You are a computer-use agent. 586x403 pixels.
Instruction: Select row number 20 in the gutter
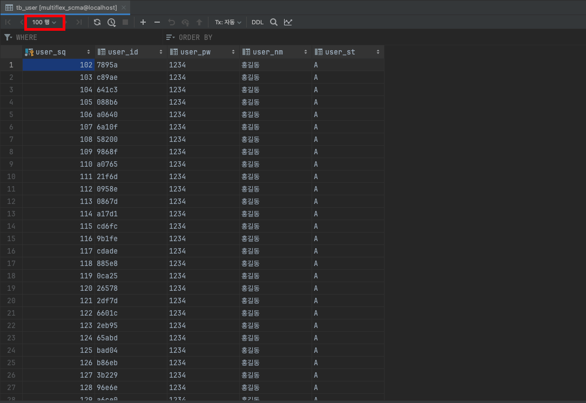pos(11,300)
